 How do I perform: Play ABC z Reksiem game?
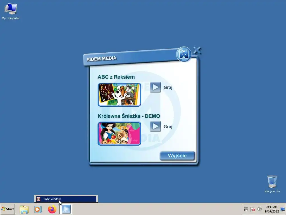(x=155, y=87)
